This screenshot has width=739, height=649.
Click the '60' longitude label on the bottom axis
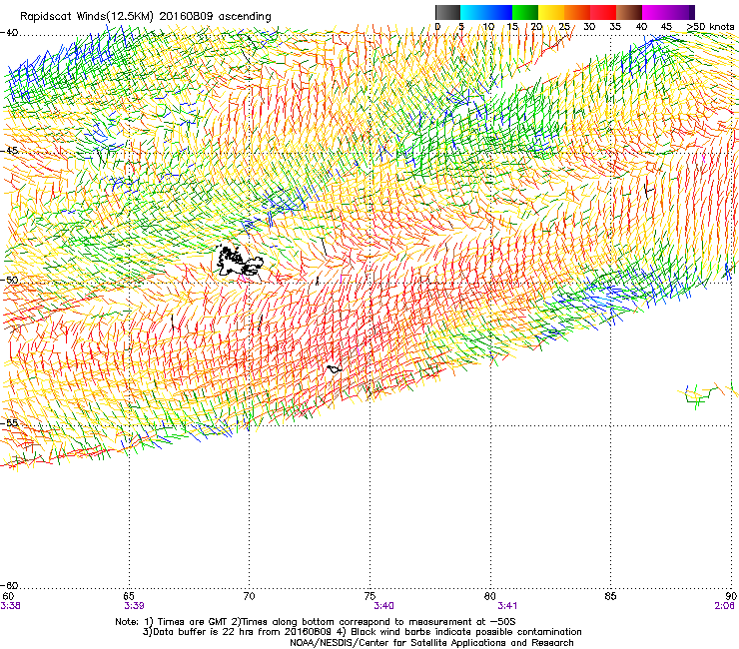tap(8, 596)
